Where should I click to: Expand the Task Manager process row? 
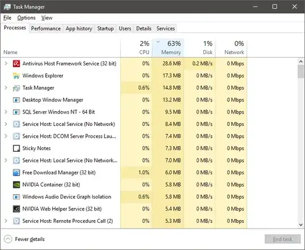coord(6,87)
